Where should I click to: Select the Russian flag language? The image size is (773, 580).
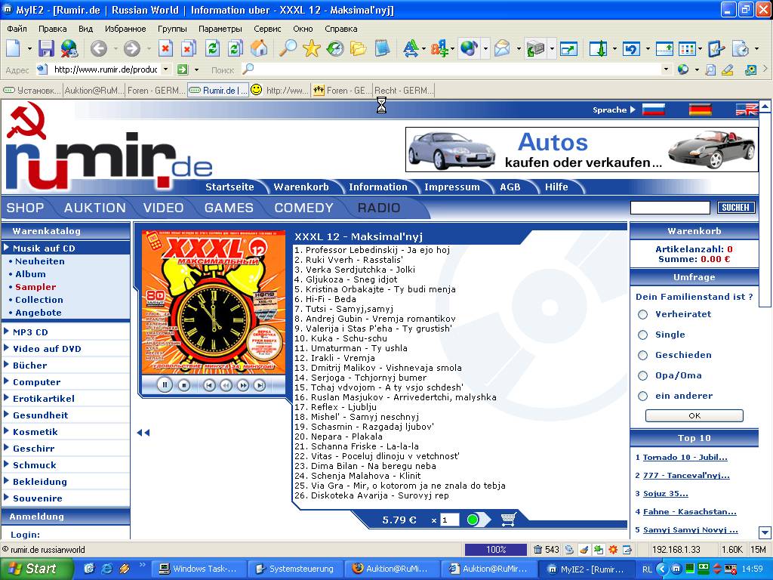pos(653,109)
